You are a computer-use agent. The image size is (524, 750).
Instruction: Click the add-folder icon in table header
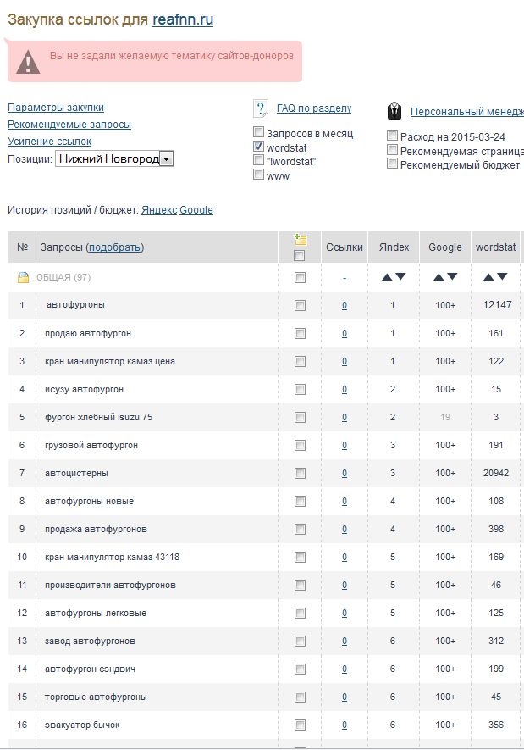coord(300,240)
